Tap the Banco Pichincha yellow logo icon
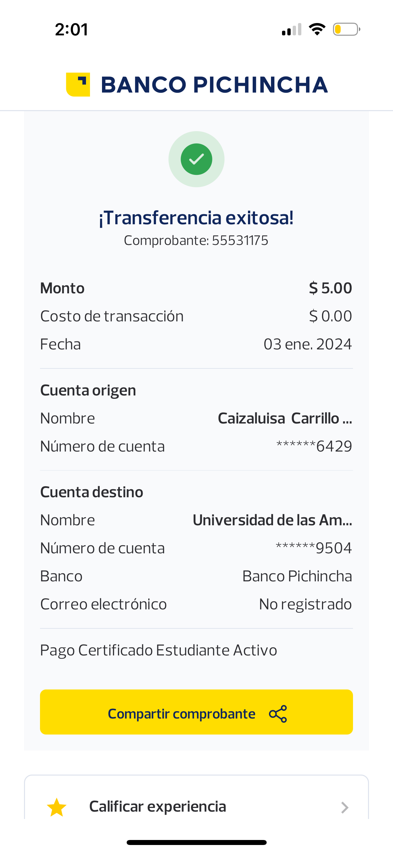This screenshot has height=853, width=393. click(78, 84)
